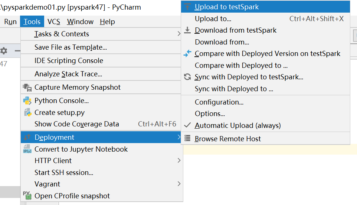Open the Tools menu
This screenshot has width=357, height=205.
32,22
